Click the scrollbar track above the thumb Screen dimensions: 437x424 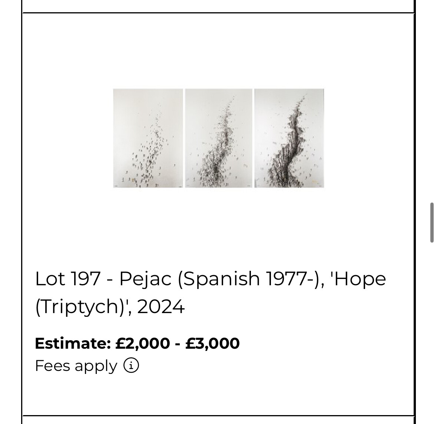point(432,111)
